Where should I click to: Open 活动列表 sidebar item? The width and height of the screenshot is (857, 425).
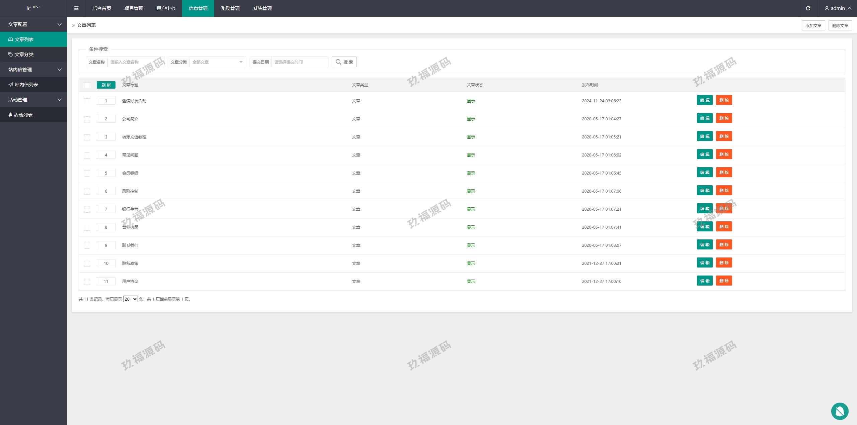coord(23,115)
